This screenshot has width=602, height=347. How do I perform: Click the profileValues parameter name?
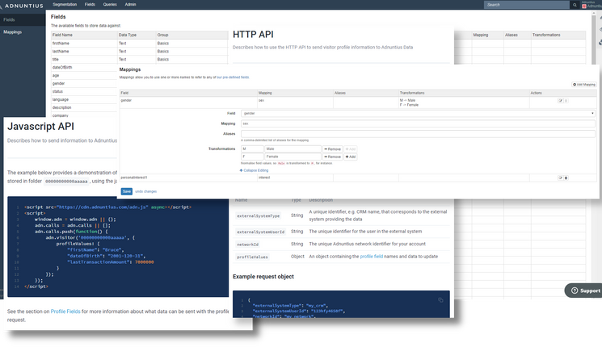252,257
